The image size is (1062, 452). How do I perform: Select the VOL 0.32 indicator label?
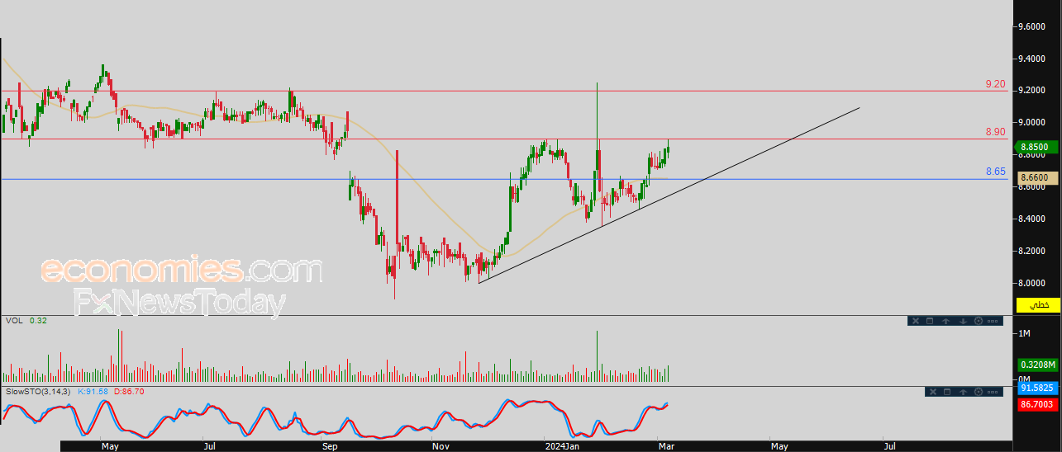[26, 320]
